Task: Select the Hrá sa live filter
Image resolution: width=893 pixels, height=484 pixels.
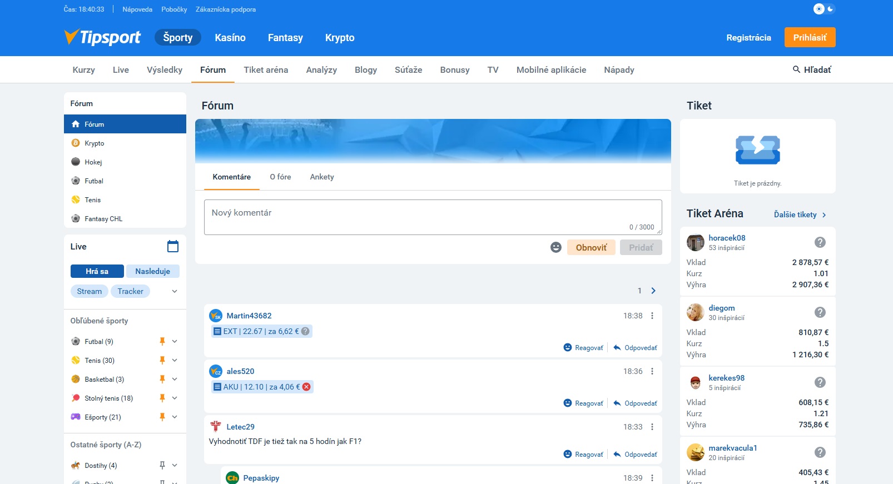Action: point(97,271)
